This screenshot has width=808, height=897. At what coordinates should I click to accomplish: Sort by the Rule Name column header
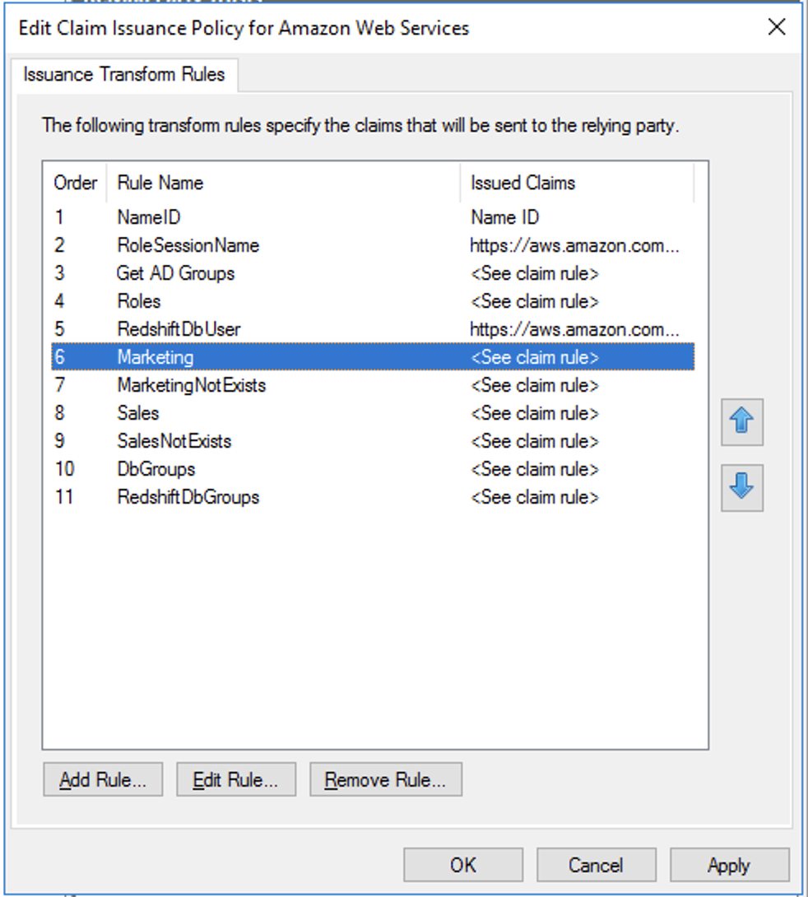coord(283,183)
